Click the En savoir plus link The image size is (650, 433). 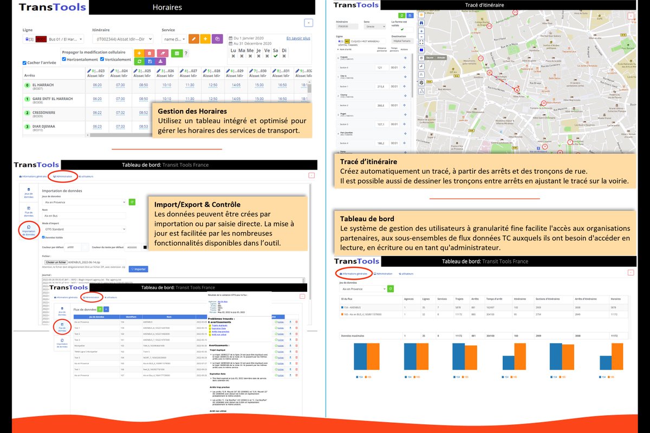click(298, 38)
